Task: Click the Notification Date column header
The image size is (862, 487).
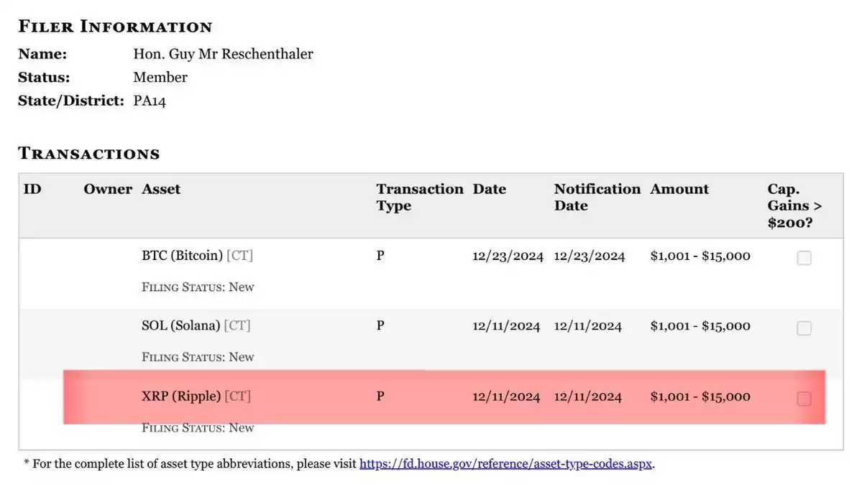Action: (597, 197)
